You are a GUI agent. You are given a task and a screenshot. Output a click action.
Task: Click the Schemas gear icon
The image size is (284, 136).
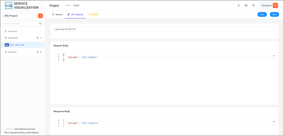pos(6,52)
